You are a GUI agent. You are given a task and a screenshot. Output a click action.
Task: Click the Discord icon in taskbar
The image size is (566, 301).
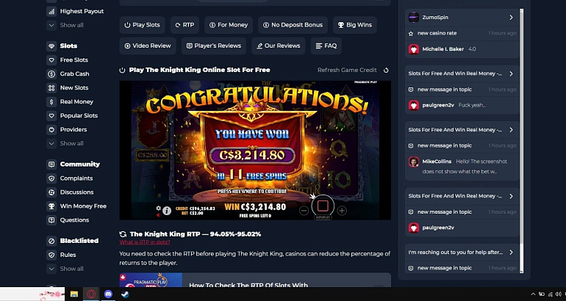108,294
